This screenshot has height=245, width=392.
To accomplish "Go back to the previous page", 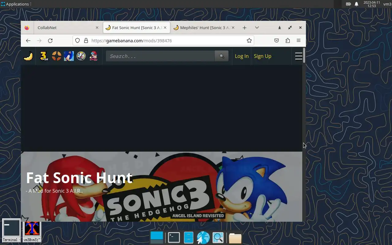I will tap(28, 40).
